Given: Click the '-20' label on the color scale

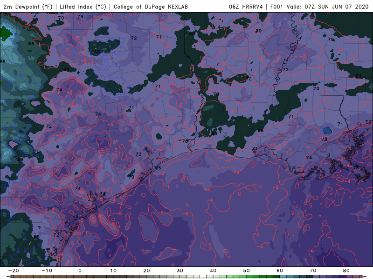Looking at the screenshot, I should click(x=14, y=271).
